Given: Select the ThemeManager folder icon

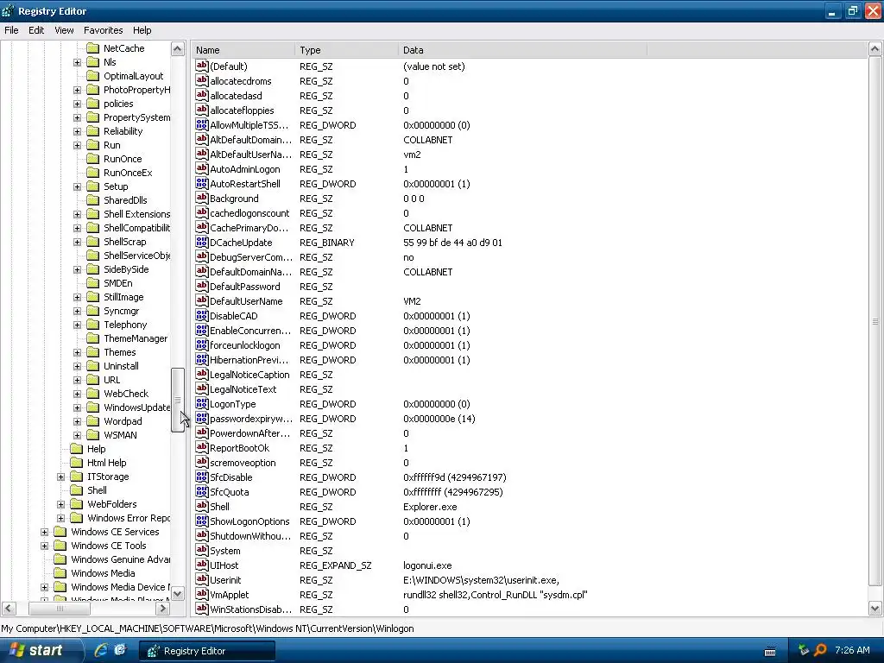Looking at the screenshot, I should coord(93,338).
